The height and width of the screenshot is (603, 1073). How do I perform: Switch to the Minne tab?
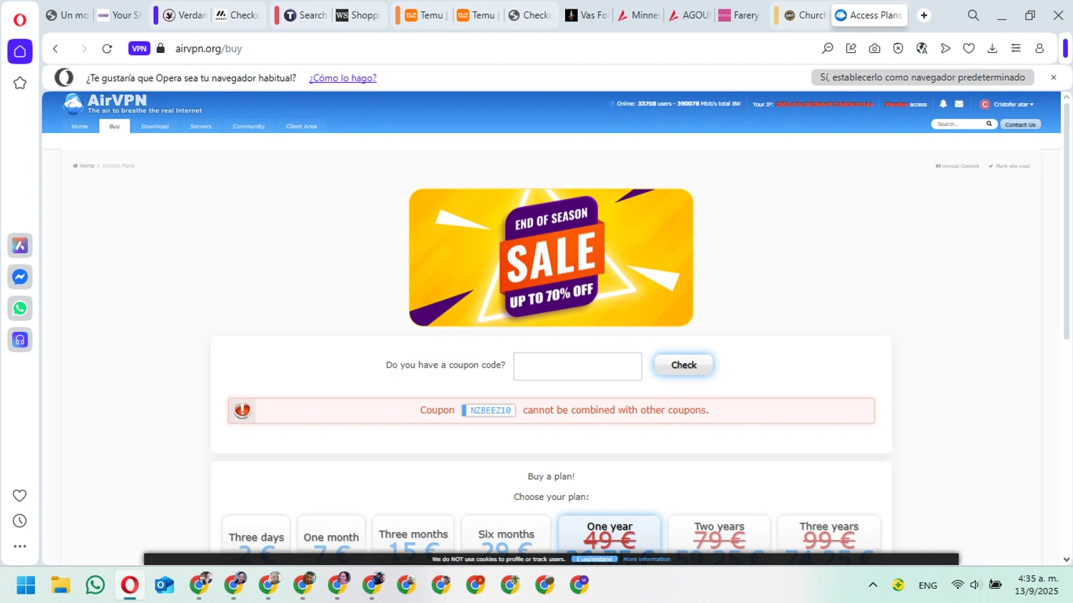(x=638, y=15)
